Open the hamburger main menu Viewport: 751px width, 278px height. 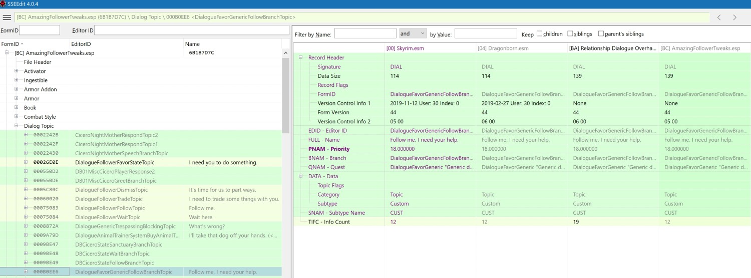pyautogui.click(x=7, y=17)
